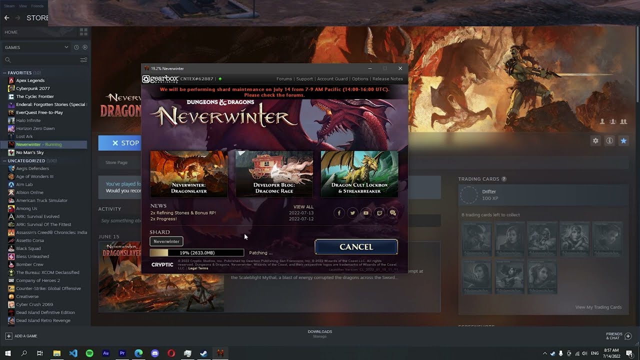
Task: Open Forums link in the launcher
Action: click(x=284, y=79)
